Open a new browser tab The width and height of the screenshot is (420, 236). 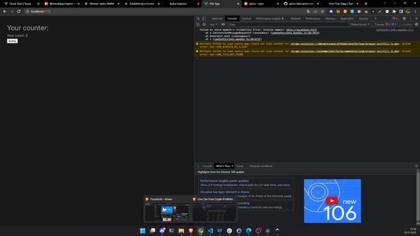(366, 4)
